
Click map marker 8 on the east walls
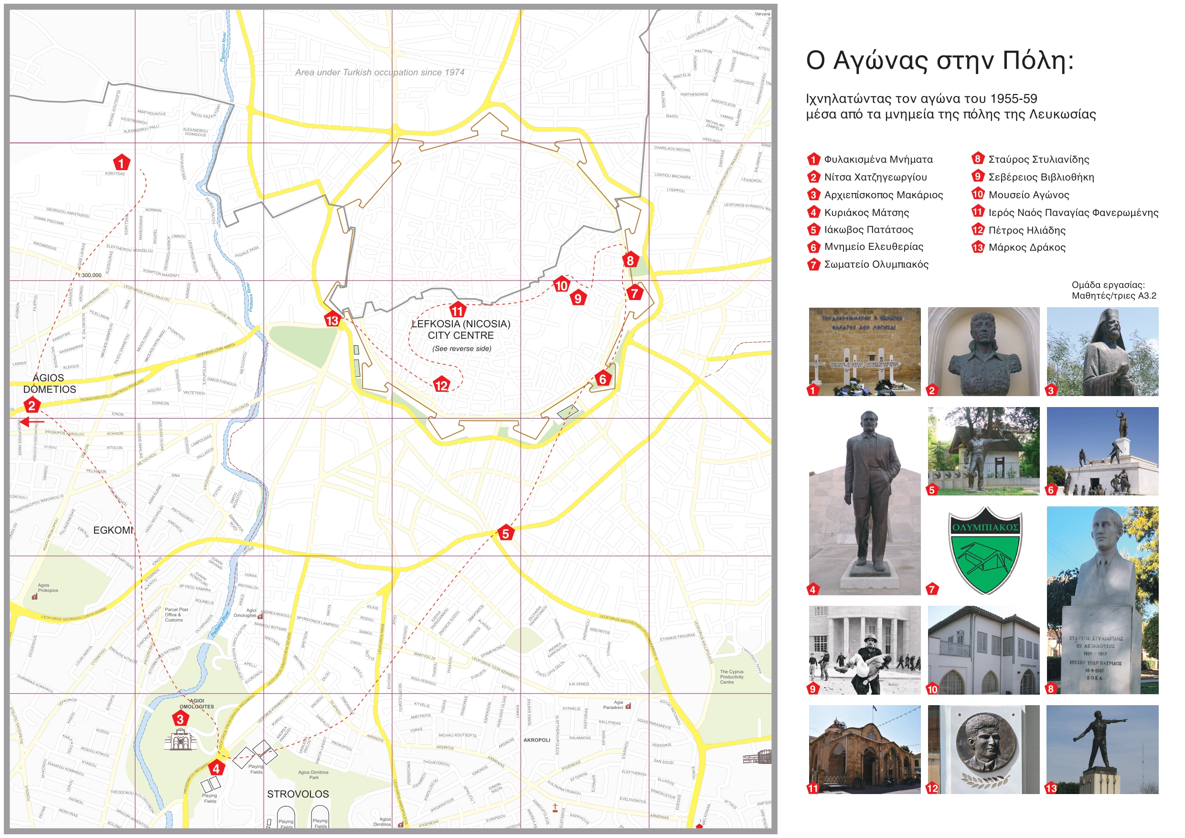(x=630, y=261)
